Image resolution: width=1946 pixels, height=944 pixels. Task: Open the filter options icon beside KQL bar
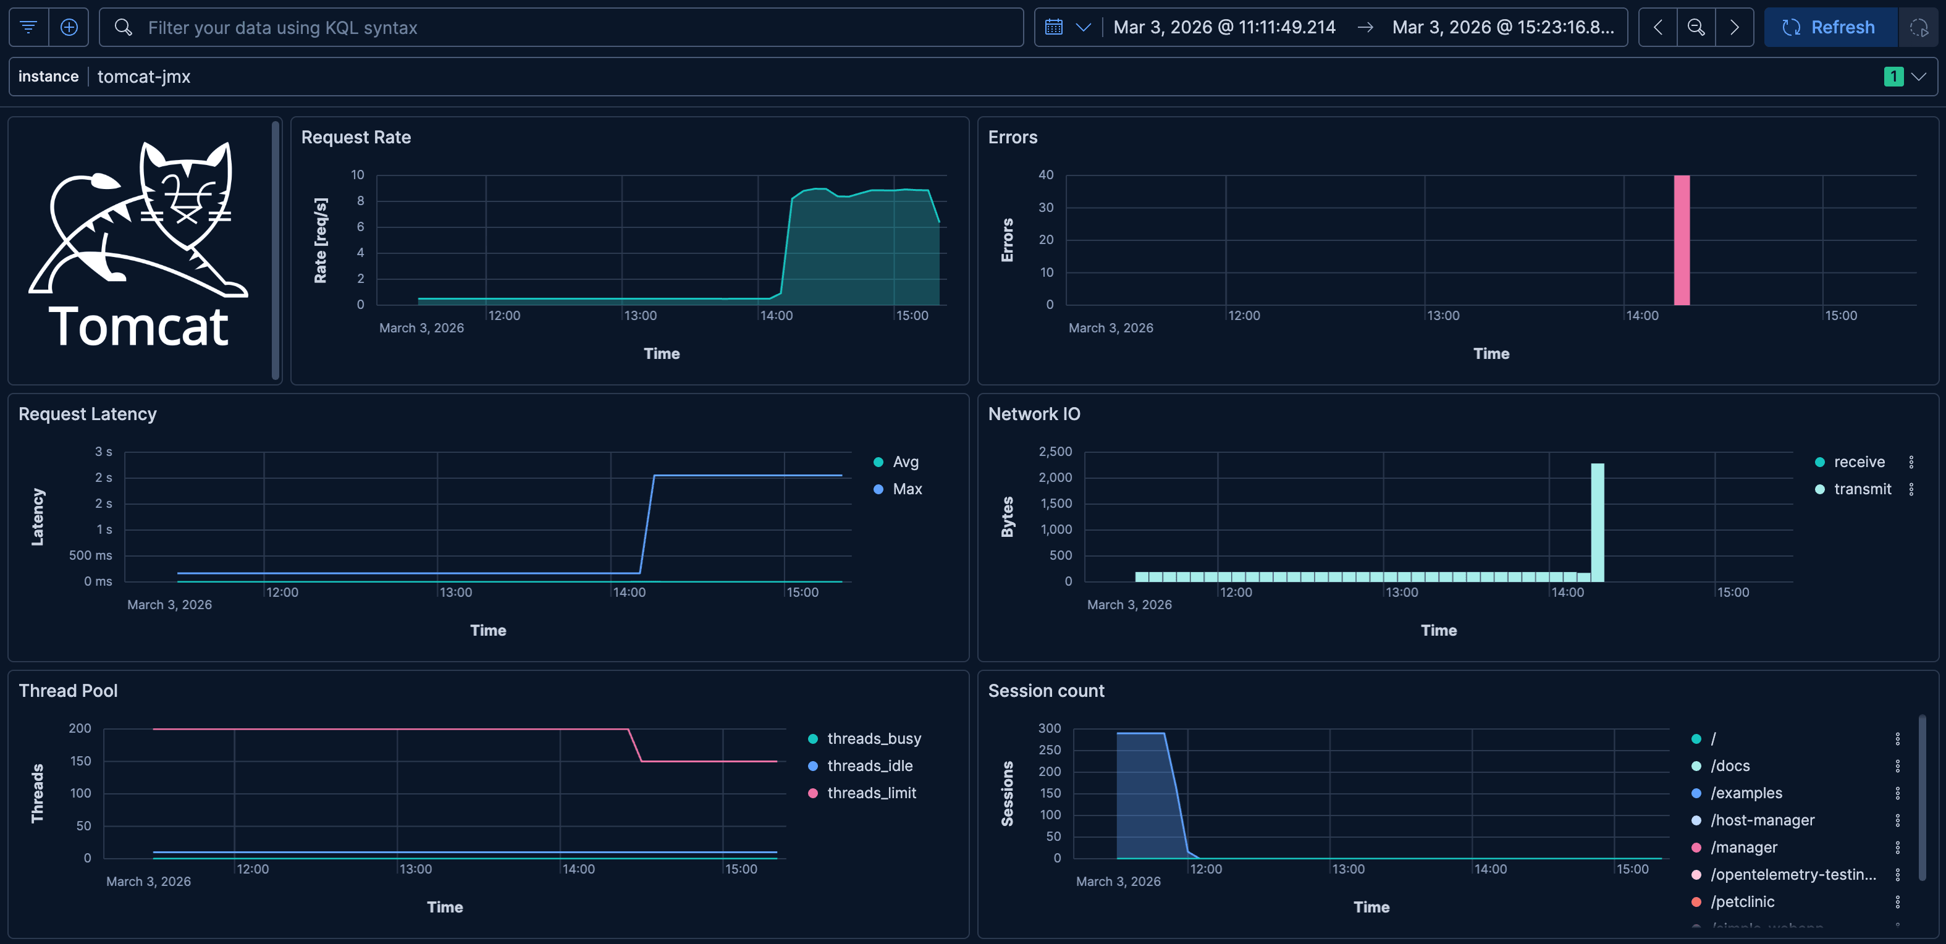(x=28, y=27)
